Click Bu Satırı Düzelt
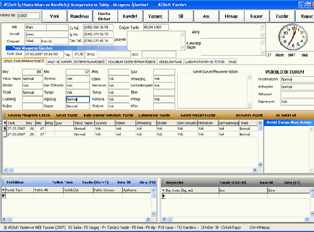Viewport: 314px width, 232px height. [249, 115]
